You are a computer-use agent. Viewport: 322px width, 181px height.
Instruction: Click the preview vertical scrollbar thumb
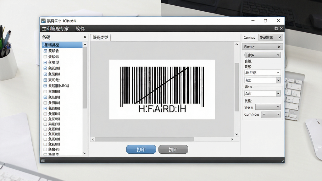(x=236, y=87)
